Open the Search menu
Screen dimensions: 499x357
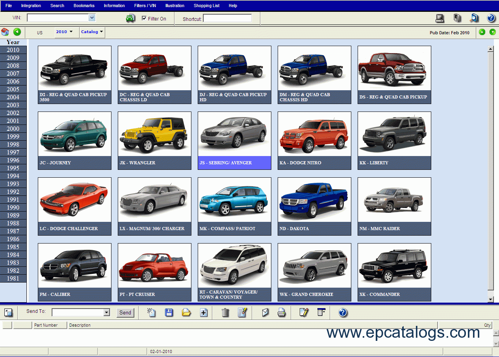[x=57, y=6]
